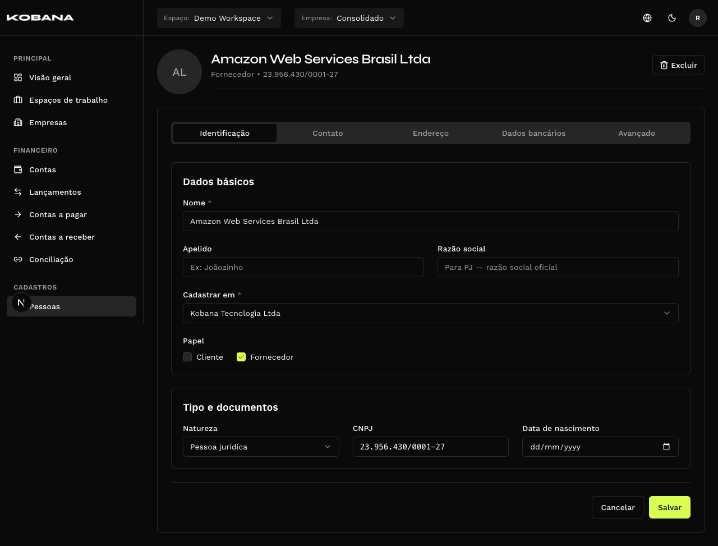Click the Lançamentos swap arrows icon
This screenshot has width=718, height=546.
coord(18,192)
